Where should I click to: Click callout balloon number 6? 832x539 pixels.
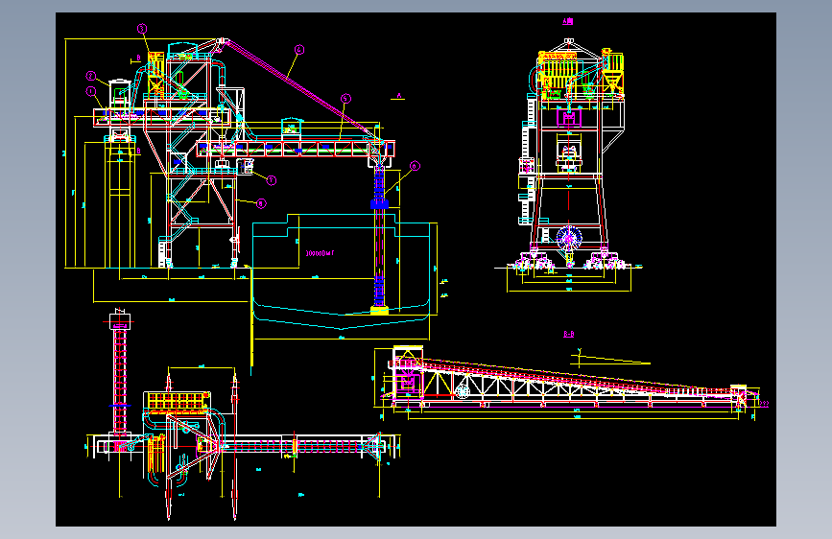pyautogui.click(x=415, y=166)
